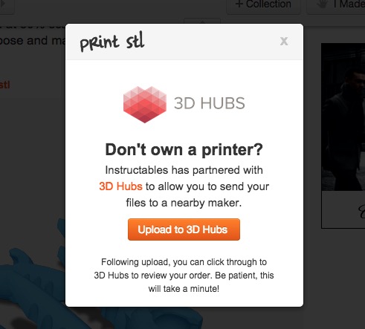Upload the file to 3D Hubs
The image size is (365, 329).
184,229
